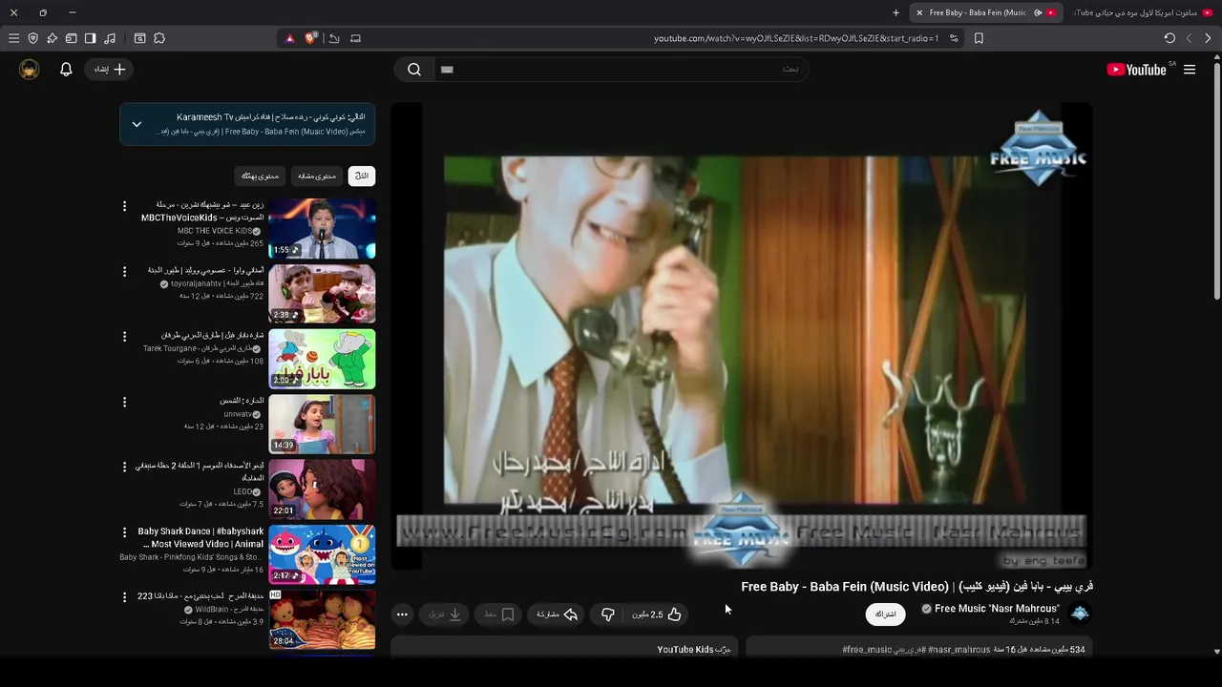Open the on-screen keyboard icon in search
The image size is (1222, 687).
[x=447, y=70]
